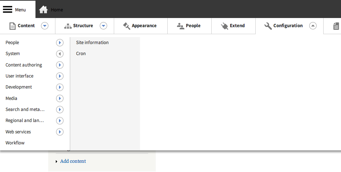This screenshot has width=341, height=172.
Task: Open the partially visible Reports icon
Action: tap(336, 26)
